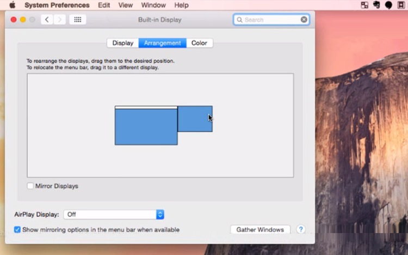
Task: Uncheck Show mirroring options in menu bar
Action: (17, 230)
